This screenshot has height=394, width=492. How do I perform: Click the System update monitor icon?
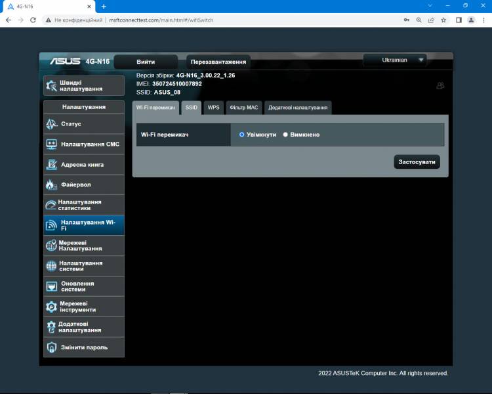click(x=51, y=286)
